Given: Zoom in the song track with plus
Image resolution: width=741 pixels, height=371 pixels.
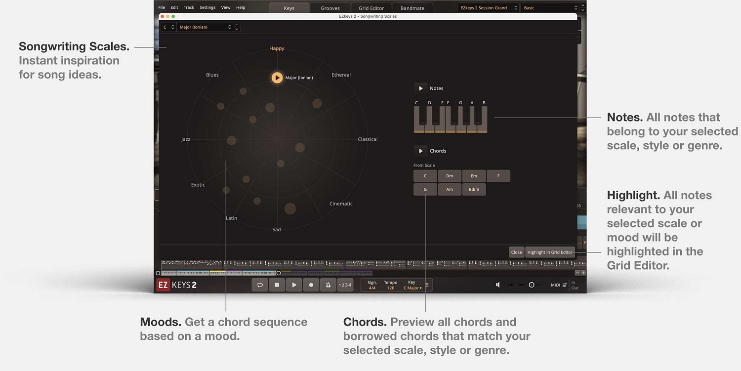Looking at the screenshot, I should point(583,273).
